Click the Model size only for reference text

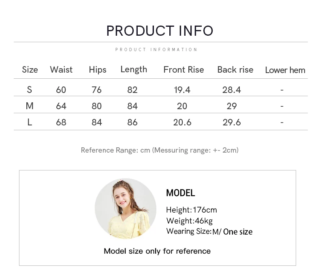point(157,251)
